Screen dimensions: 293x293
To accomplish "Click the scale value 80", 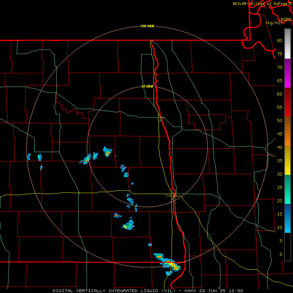I will (x=280, y=41).
